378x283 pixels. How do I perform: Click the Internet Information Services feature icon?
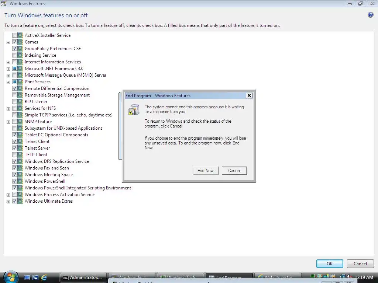click(x=20, y=62)
